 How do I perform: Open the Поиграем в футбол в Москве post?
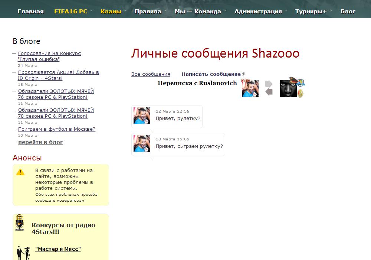pos(57,129)
